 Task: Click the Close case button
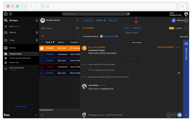tap(127, 28)
